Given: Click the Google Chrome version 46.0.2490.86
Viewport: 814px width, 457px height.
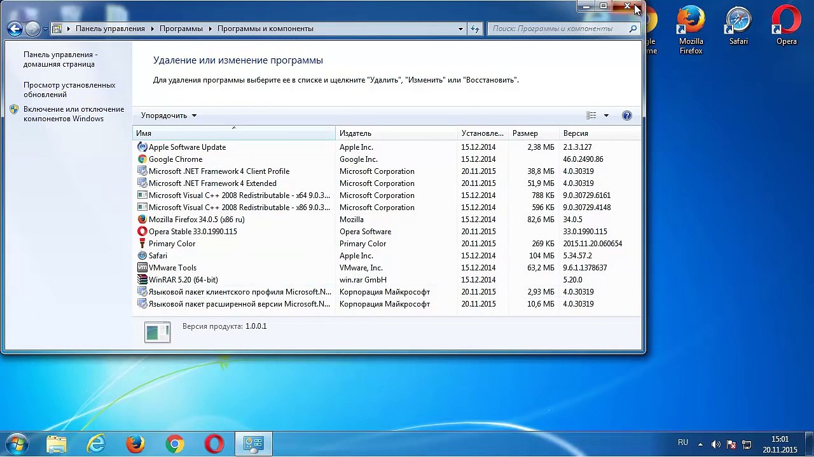Looking at the screenshot, I should 583,159.
